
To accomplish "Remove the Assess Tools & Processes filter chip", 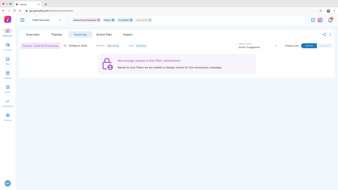I will tap(99, 20).
